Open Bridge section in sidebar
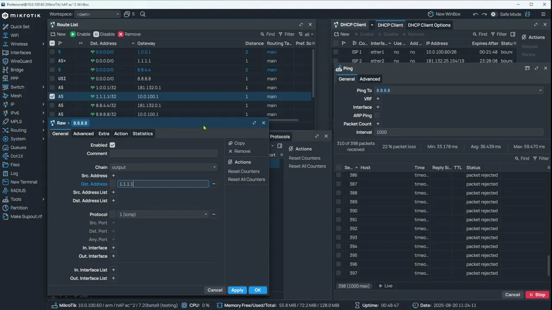Image resolution: width=552 pixels, height=310 pixels. coord(17,70)
